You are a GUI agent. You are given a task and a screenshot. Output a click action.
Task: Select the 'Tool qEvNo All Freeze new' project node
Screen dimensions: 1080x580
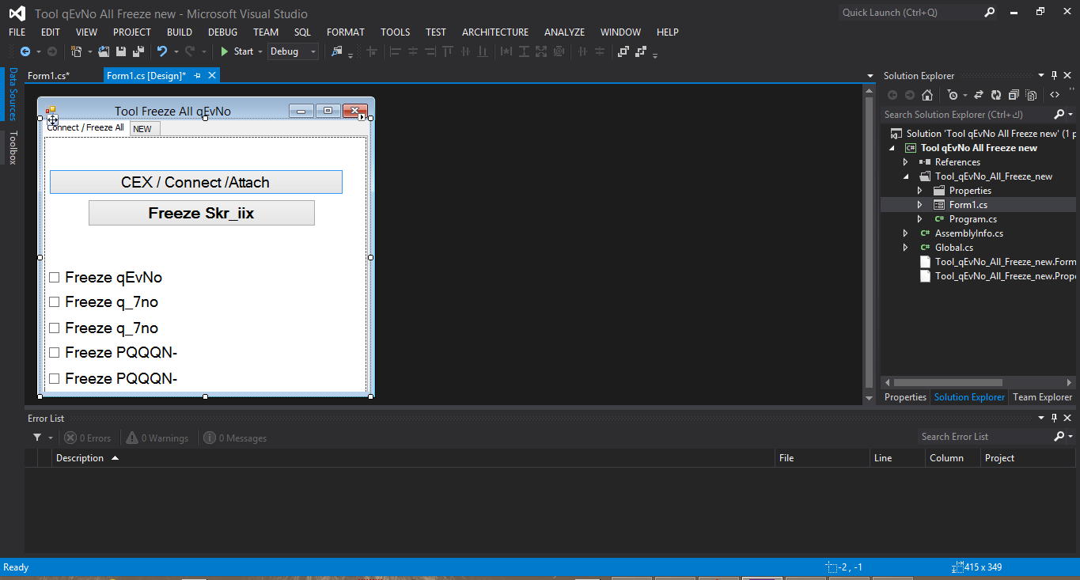point(979,148)
